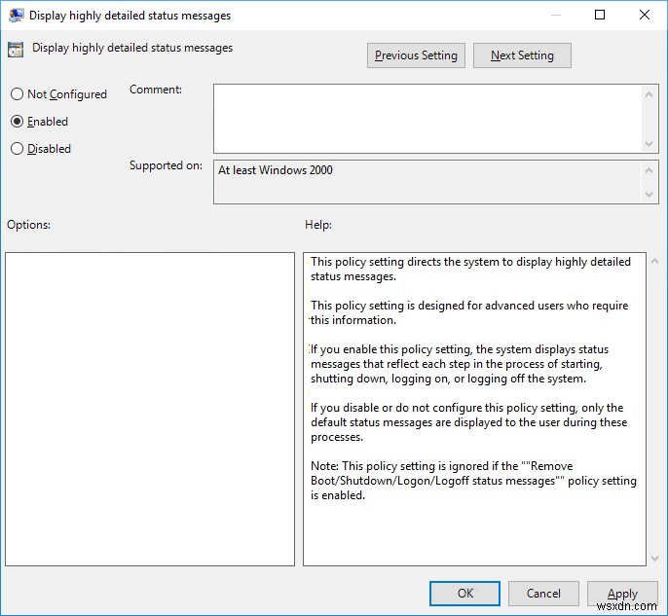Maximize the policy dialog window
The height and width of the screenshot is (616, 668).
click(600, 15)
